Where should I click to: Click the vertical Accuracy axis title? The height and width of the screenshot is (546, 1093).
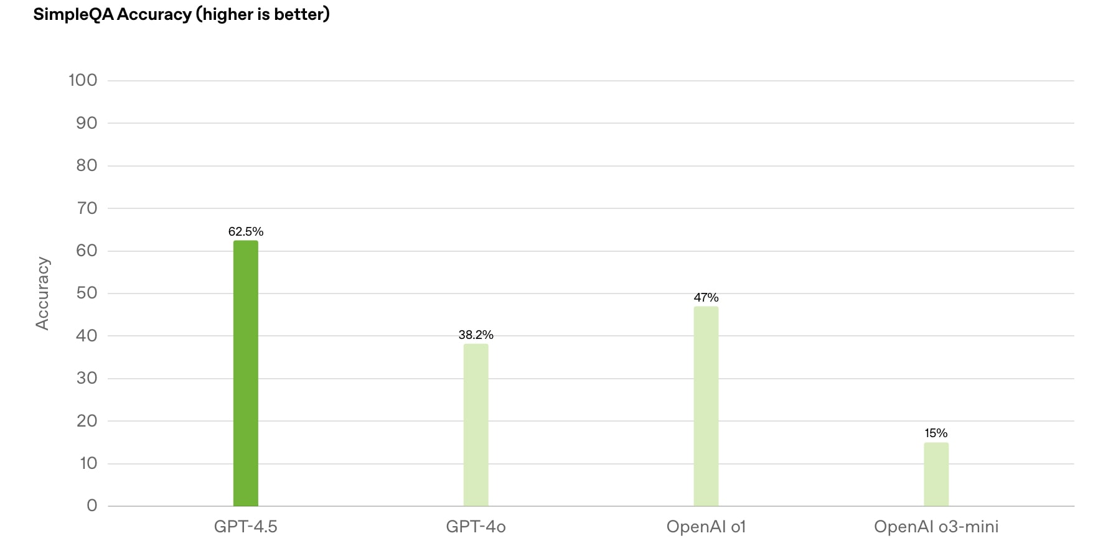coord(42,293)
